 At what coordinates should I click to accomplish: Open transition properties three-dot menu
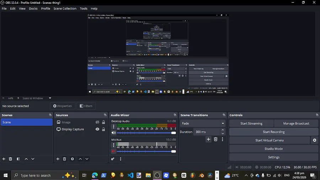tap(223, 139)
